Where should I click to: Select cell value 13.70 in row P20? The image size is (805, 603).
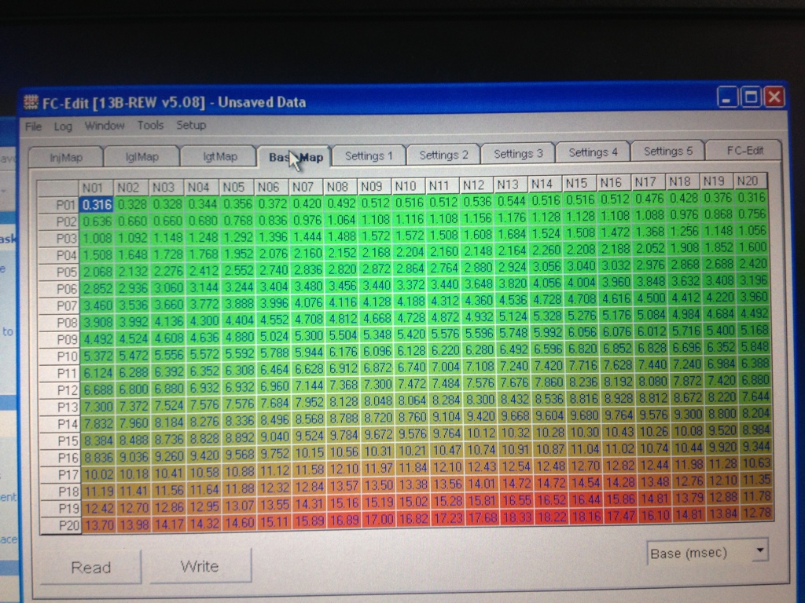point(98,524)
